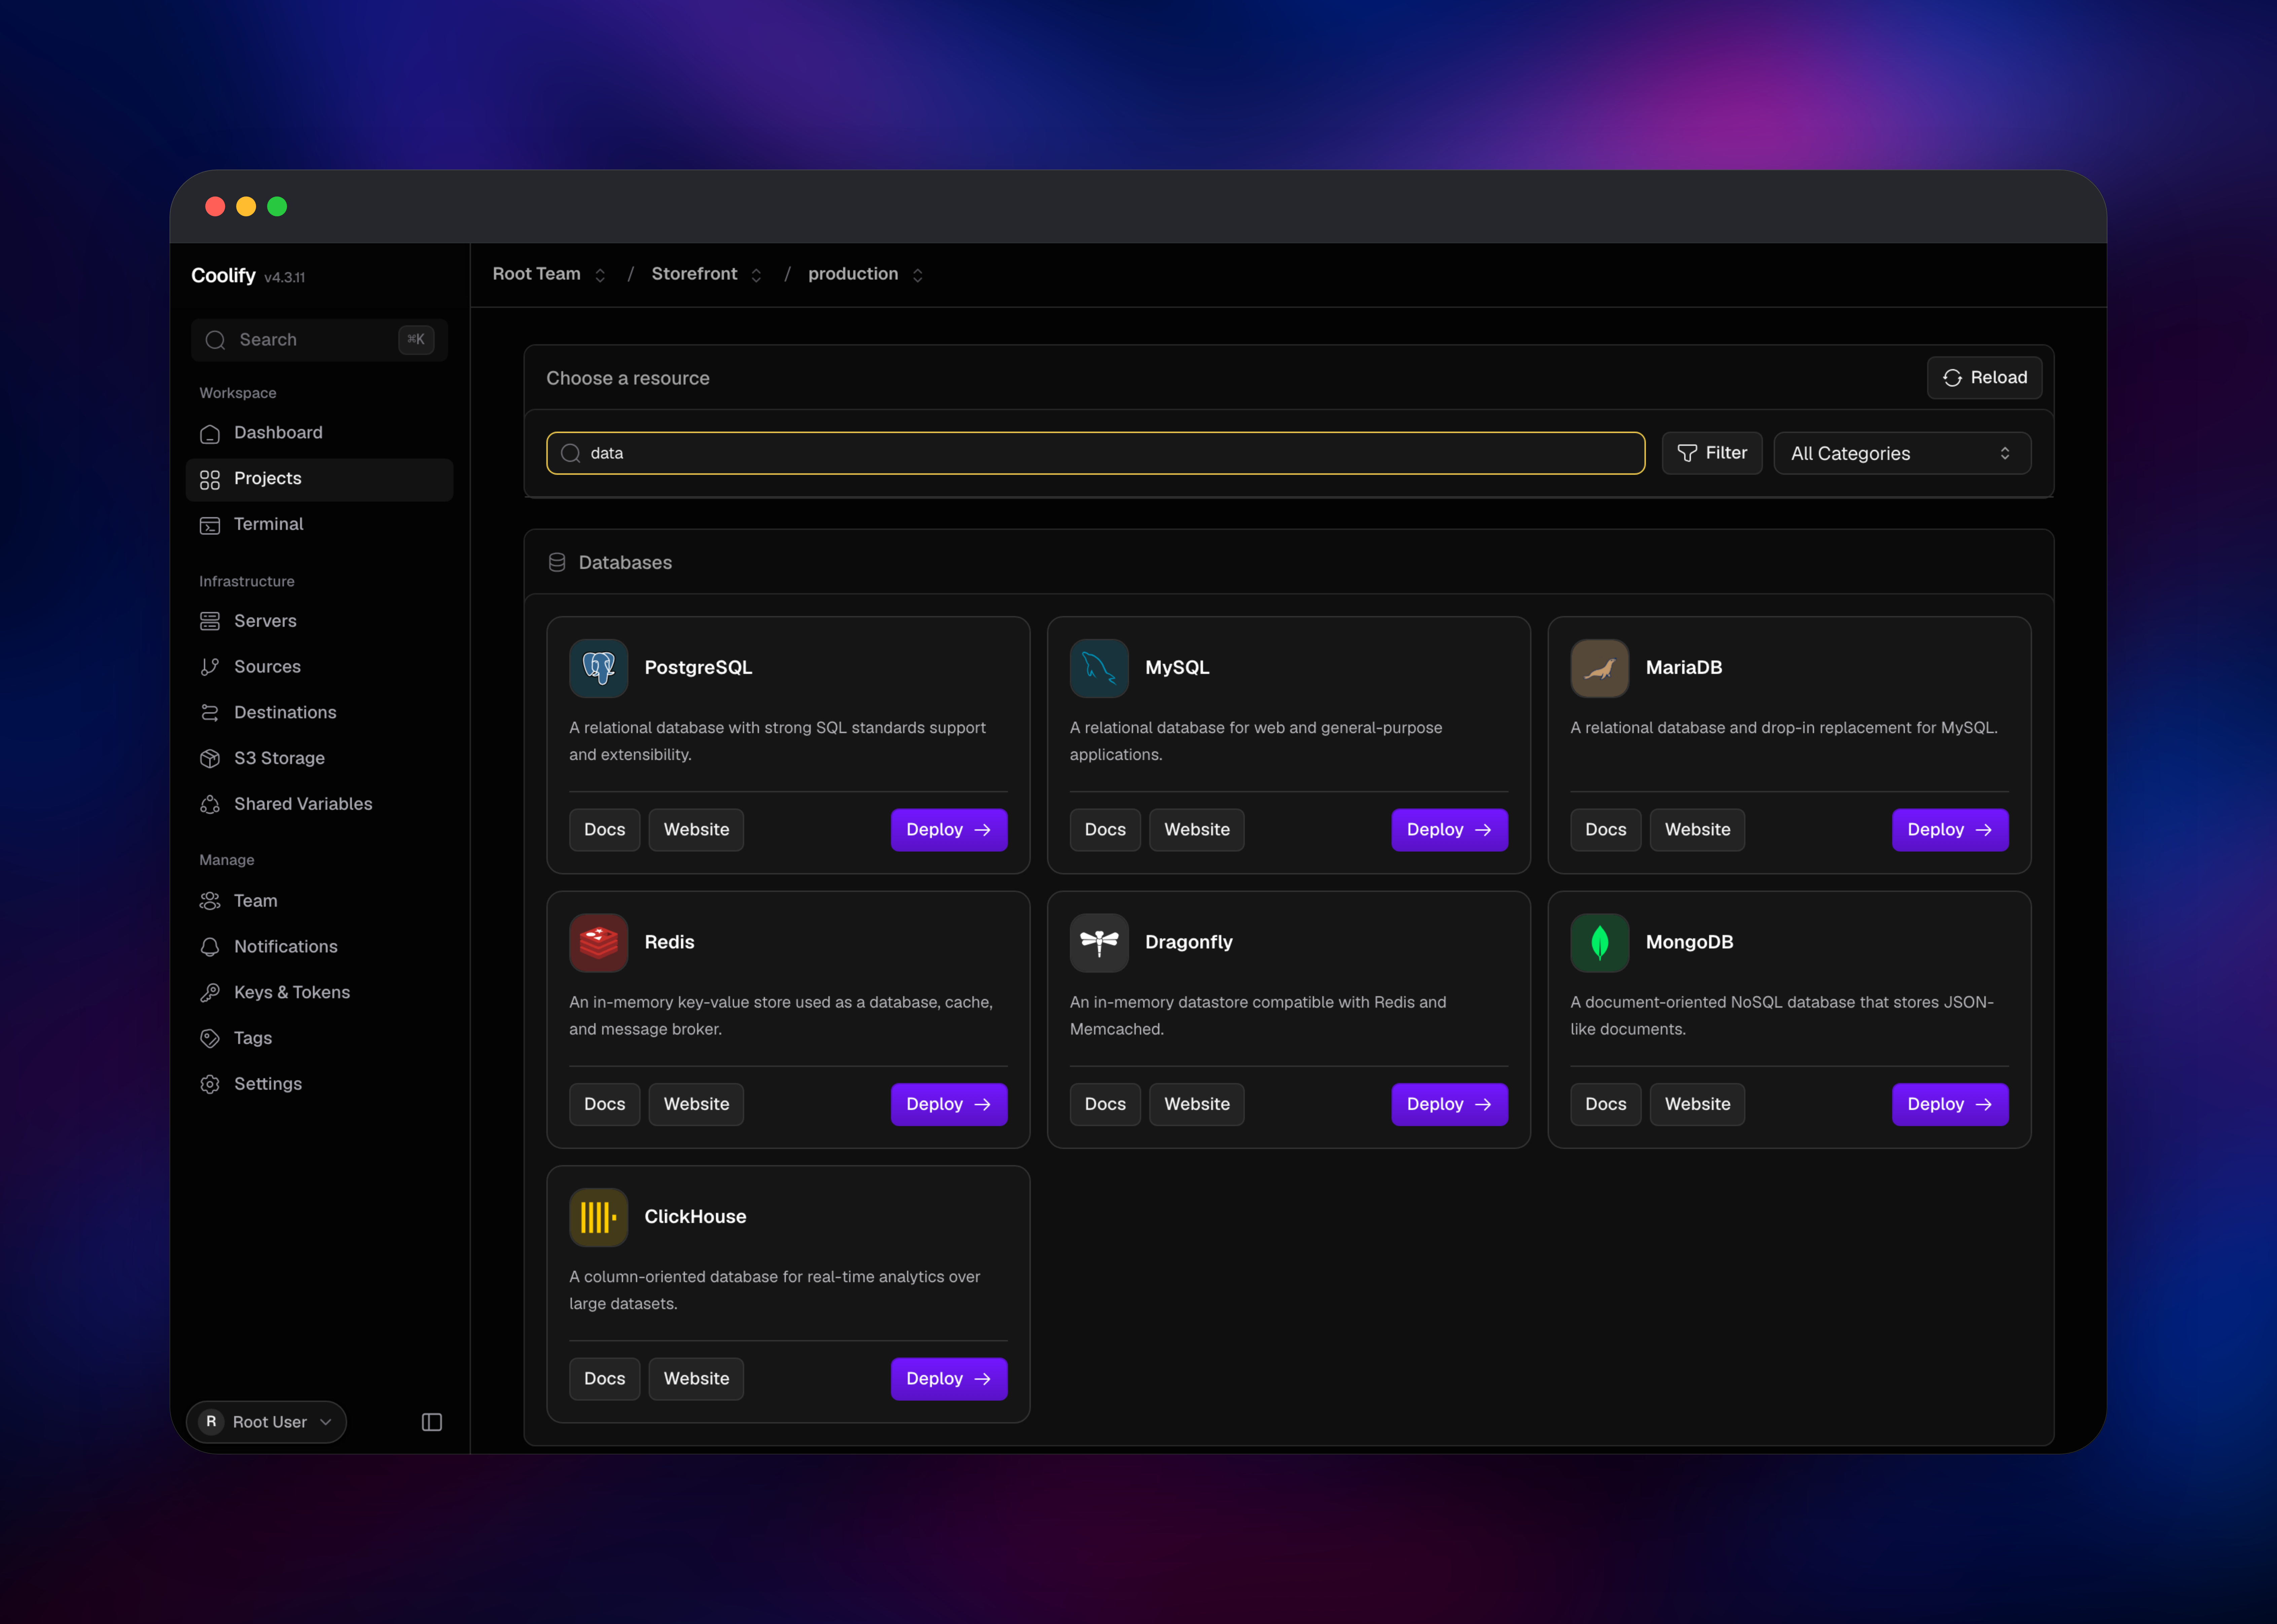Click the MySQL dolphin logo icon
The image size is (2277, 1624).
pos(1099,668)
